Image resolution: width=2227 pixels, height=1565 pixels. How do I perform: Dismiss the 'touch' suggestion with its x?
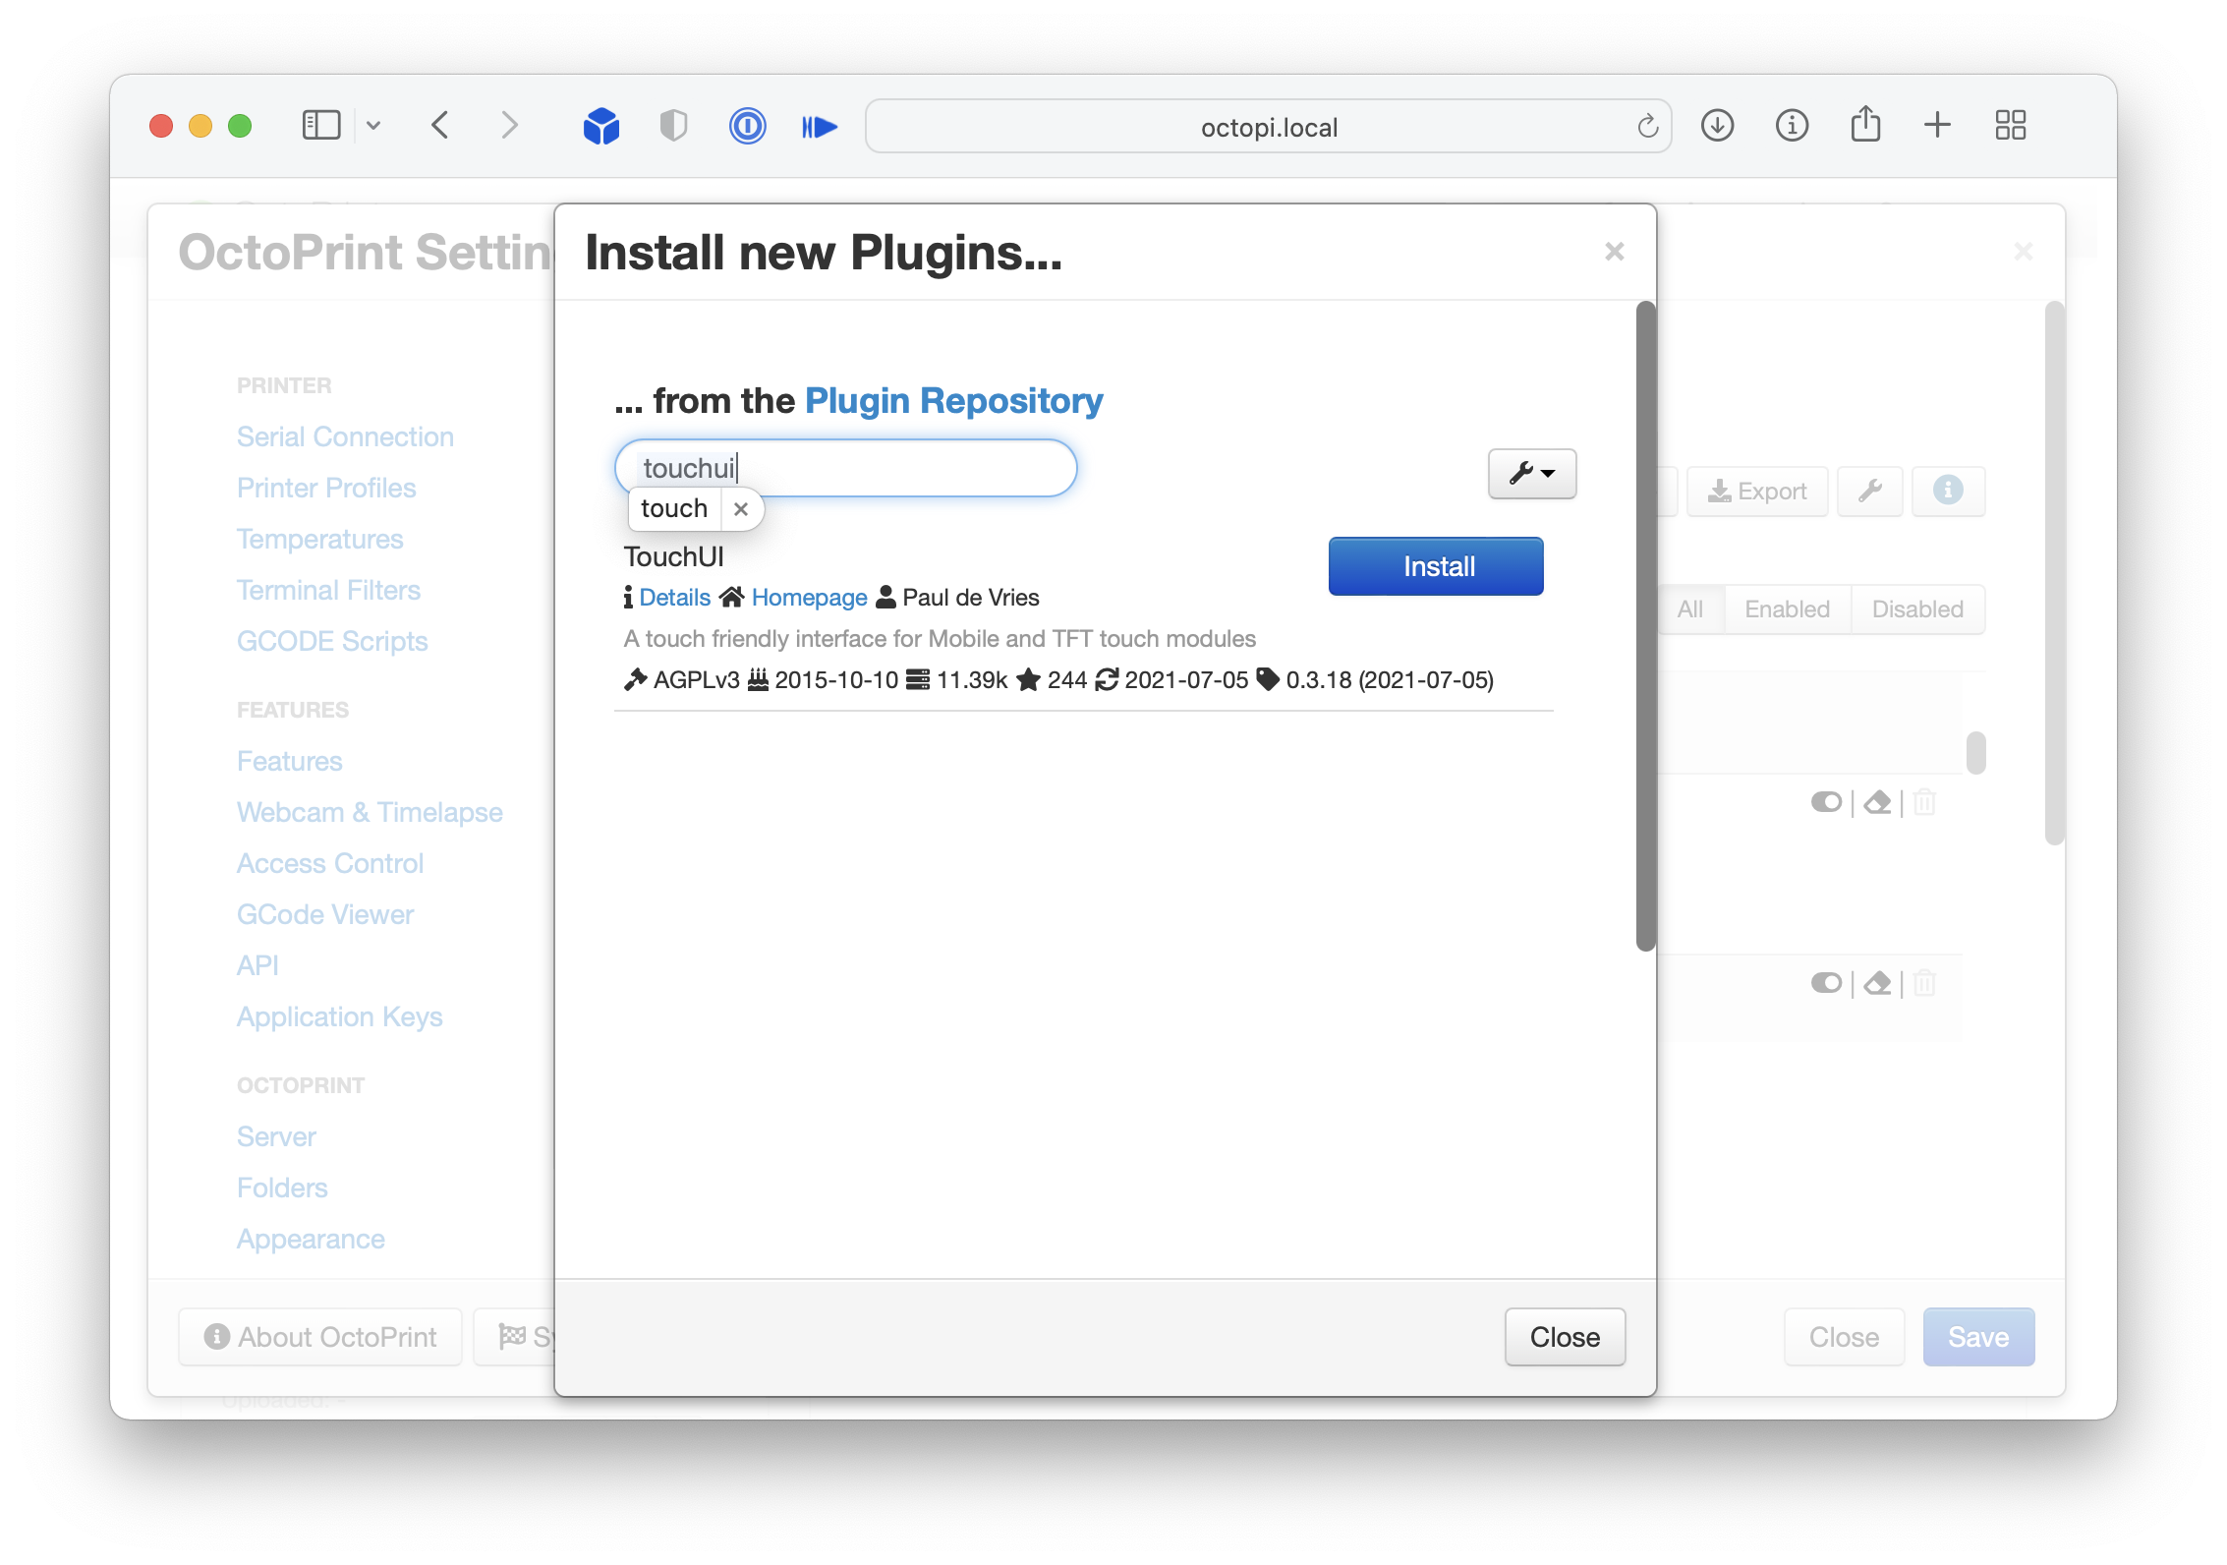[x=741, y=509]
